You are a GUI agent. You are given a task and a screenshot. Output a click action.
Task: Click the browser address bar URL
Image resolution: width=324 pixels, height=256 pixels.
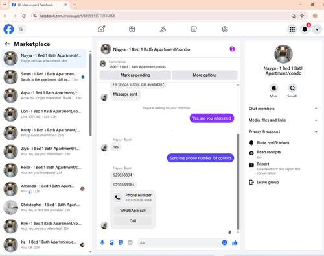[77, 16]
